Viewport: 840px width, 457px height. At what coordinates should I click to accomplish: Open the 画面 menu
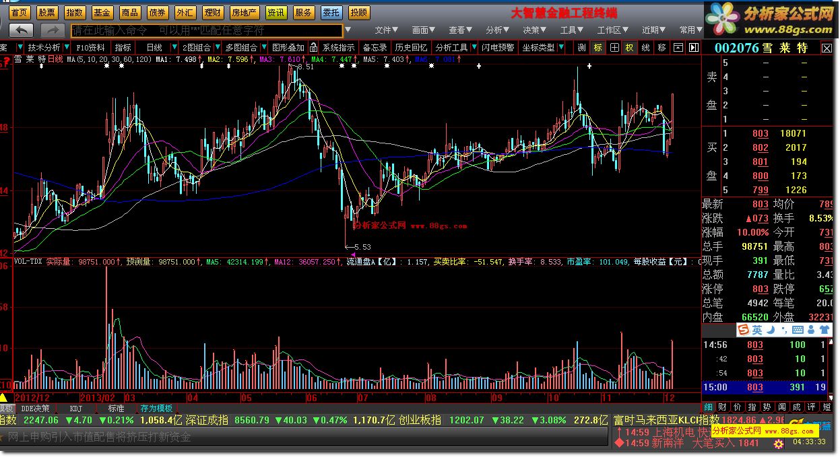pyautogui.click(x=423, y=30)
